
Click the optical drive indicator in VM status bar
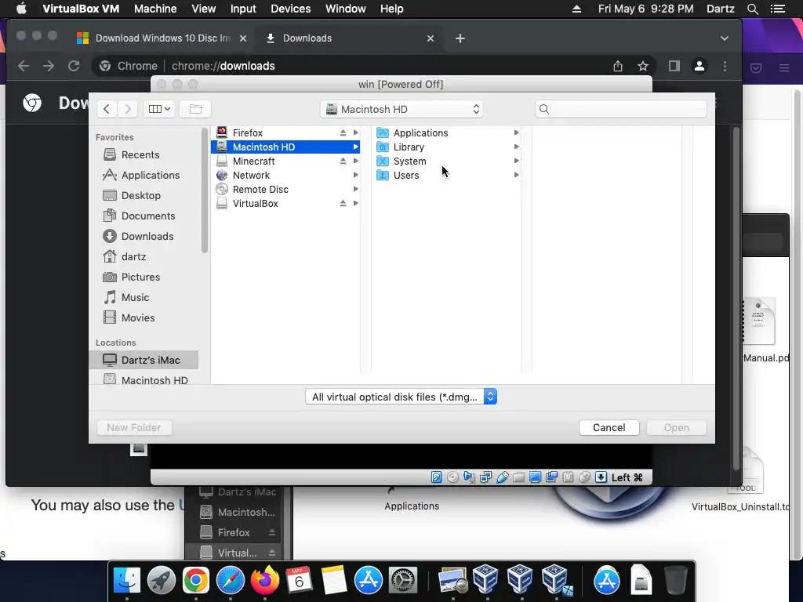click(x=452, y=477)
